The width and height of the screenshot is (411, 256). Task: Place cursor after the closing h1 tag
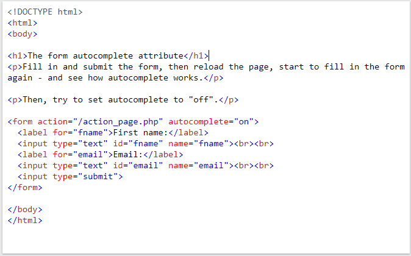[x=209, y=55]
